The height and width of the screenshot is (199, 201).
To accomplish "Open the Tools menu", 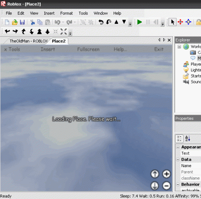I will pos(83,13).
